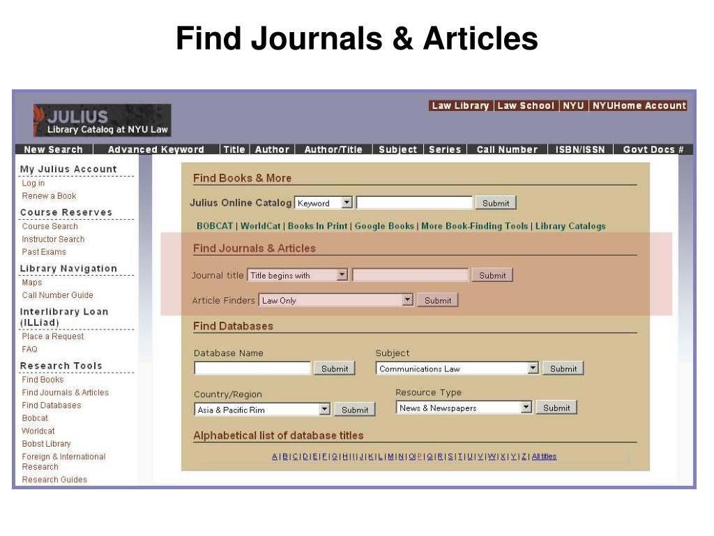The width and height of the screenshot is (714, 536).
Task: Choose the Author search tab
Action: click(x=273, y=149)
